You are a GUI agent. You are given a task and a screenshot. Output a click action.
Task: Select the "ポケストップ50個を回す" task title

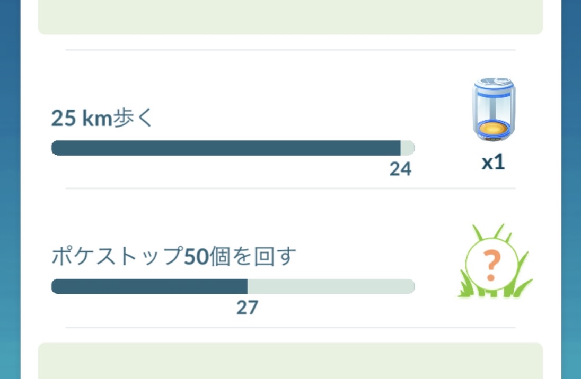[173, 257]
